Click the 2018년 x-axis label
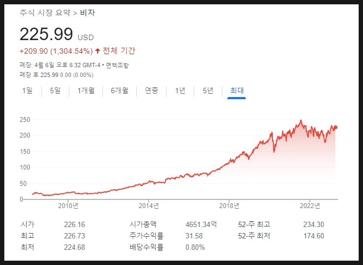Viewport: 363px width, 265px height. coord(229,205)
